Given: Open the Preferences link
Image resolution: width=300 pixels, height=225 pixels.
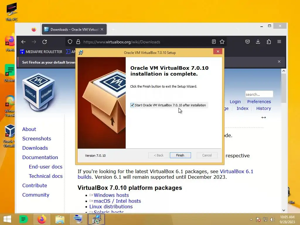Looking at the screenshot, I should pos(259,102).
